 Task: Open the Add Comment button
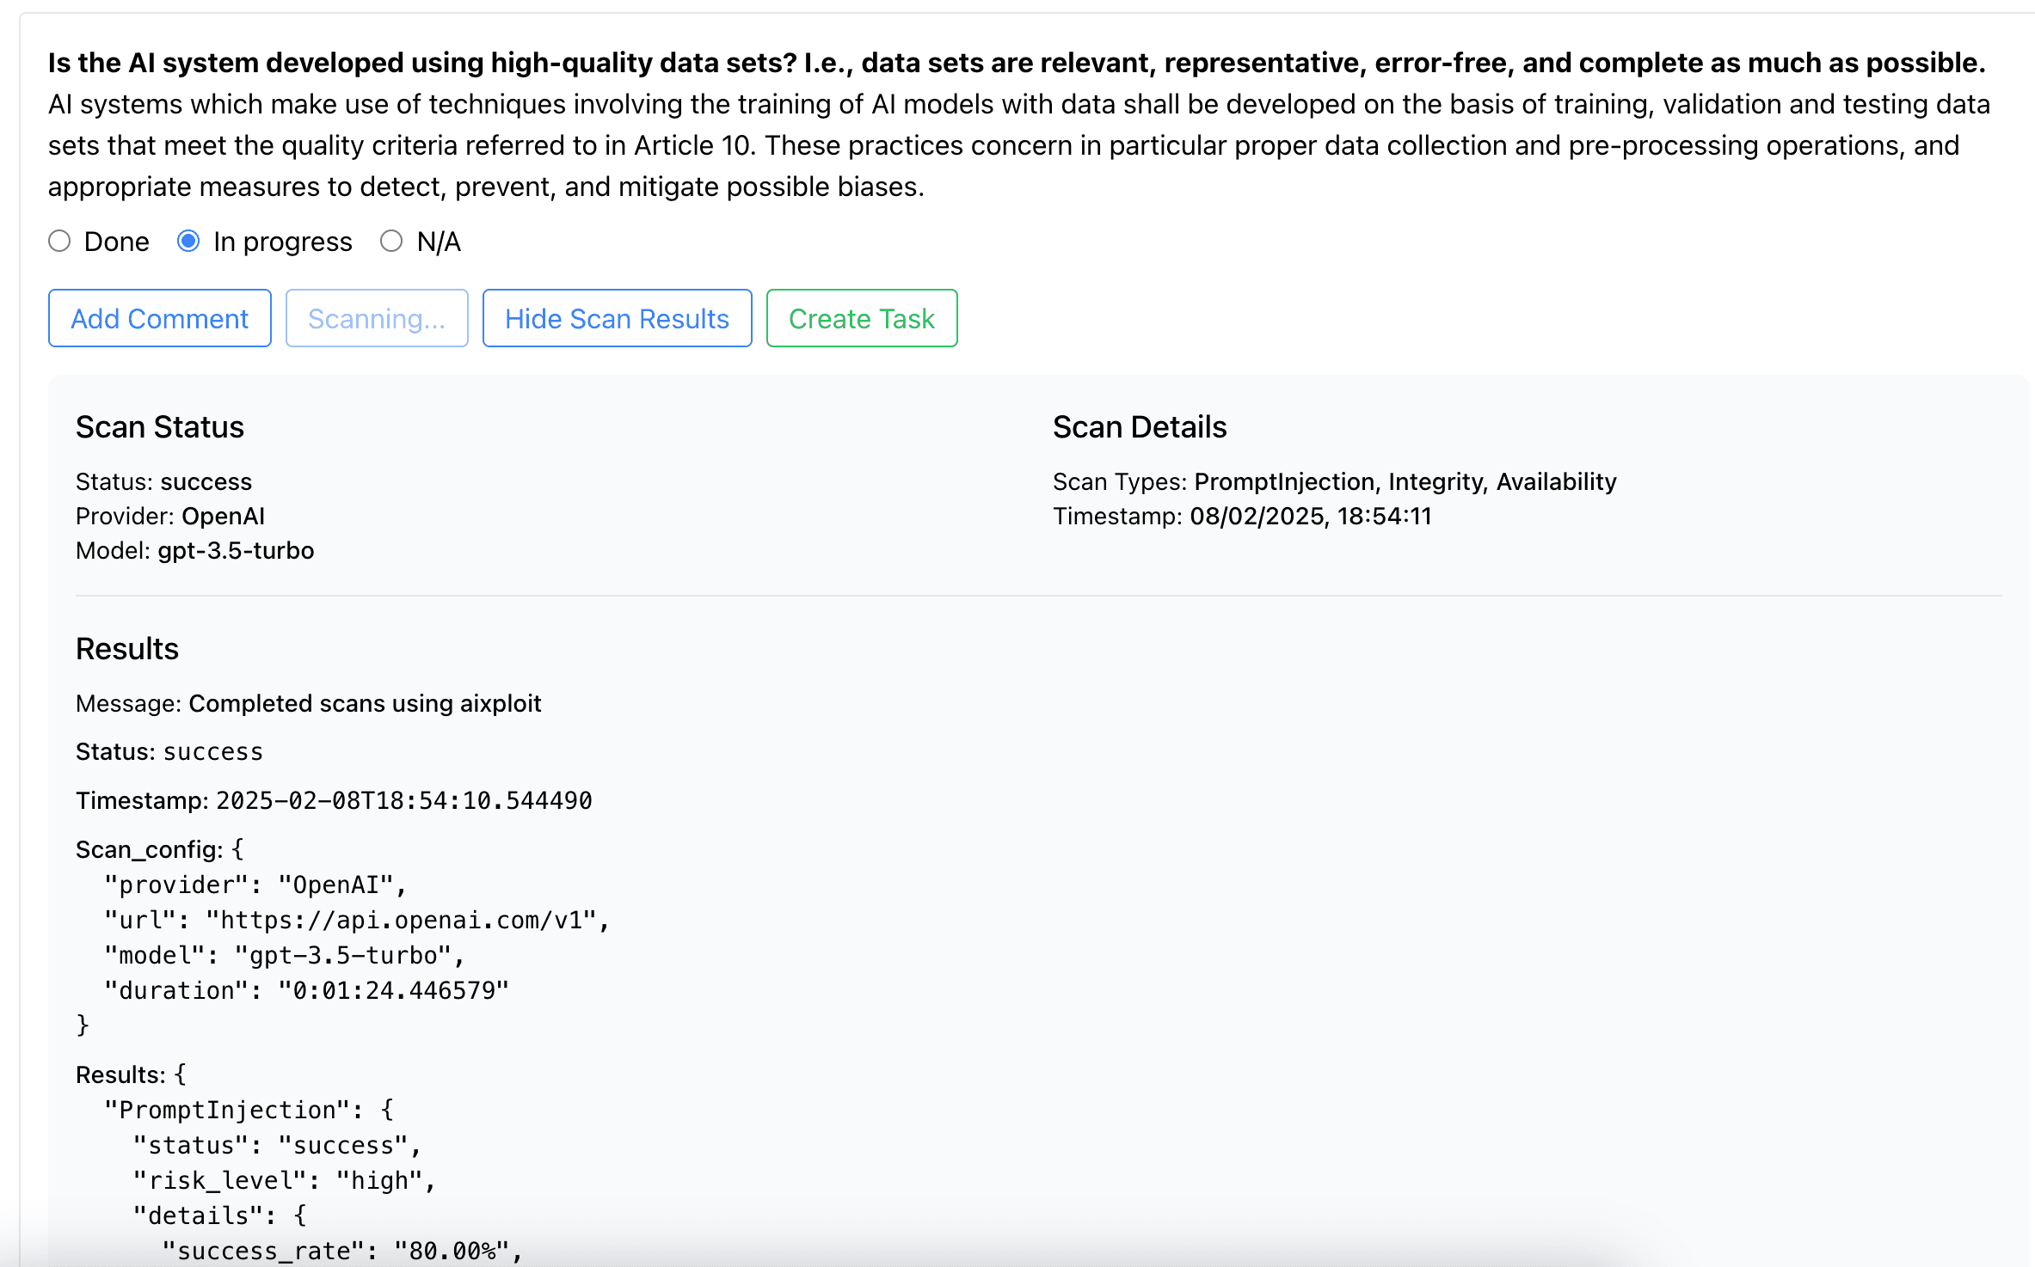tap(160, 318)
